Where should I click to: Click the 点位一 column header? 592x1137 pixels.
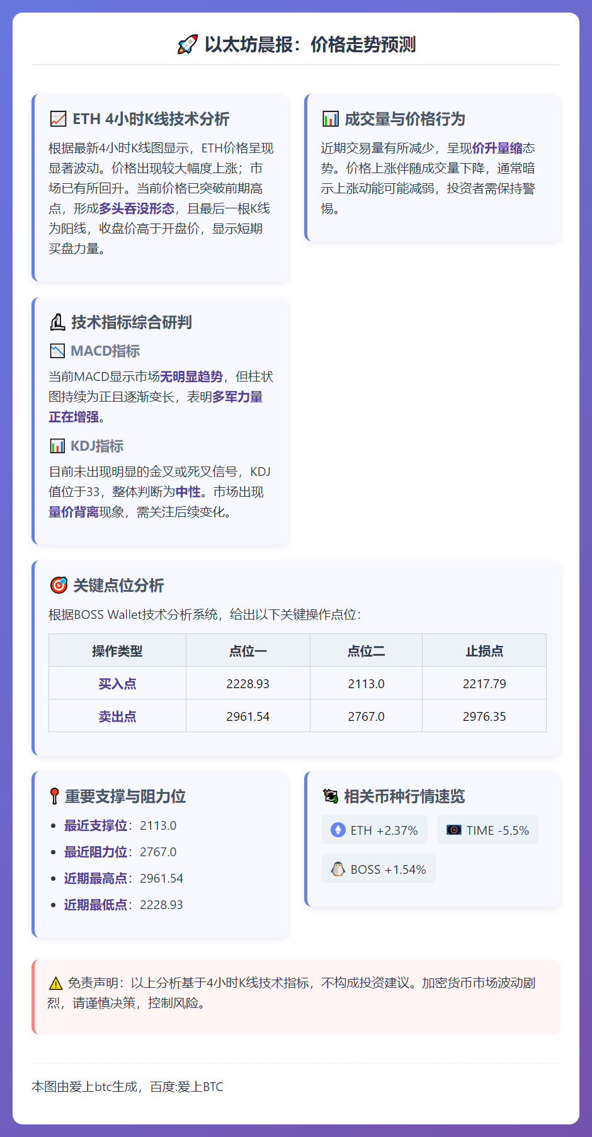248,650
